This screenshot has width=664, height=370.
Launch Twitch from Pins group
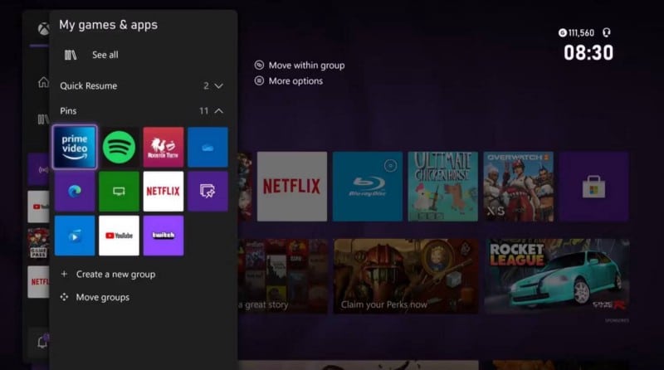163,236
